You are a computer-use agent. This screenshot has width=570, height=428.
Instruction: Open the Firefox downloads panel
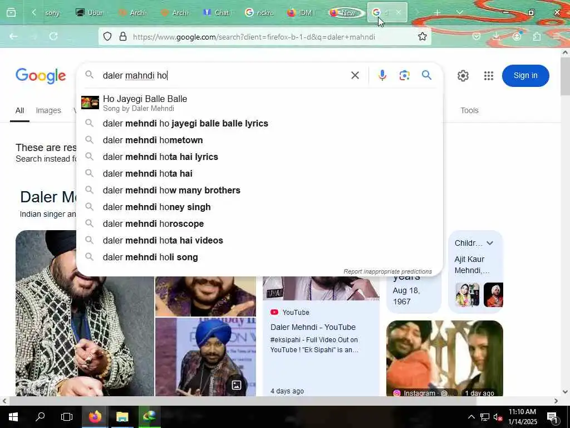pos(496,36)
